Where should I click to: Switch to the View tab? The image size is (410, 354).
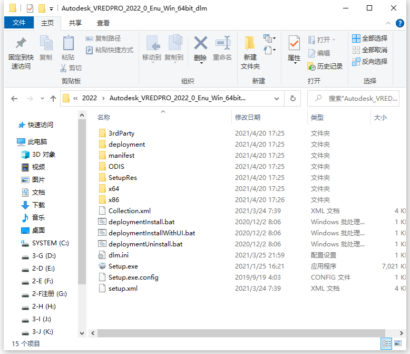click(x=103, y=23)
